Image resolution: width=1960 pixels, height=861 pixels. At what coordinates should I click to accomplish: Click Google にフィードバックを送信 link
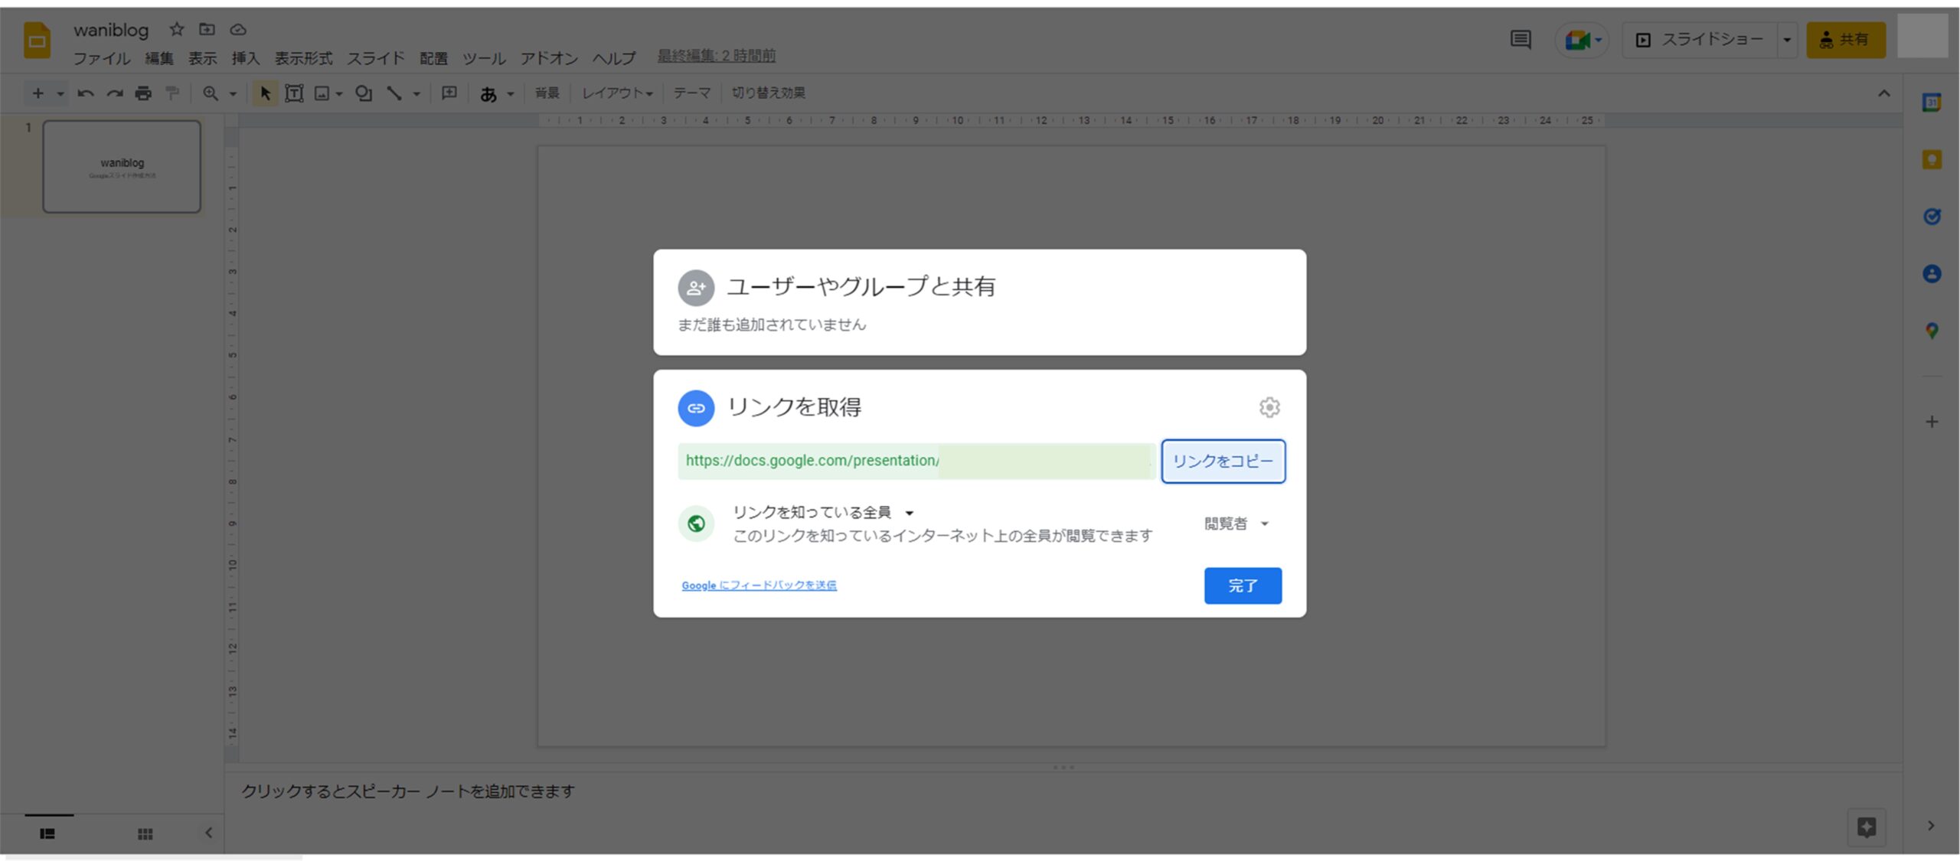(x=759, y=585)
